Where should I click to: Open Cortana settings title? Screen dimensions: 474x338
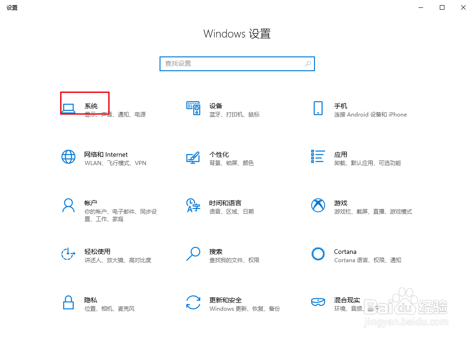(x=345, y=252)
